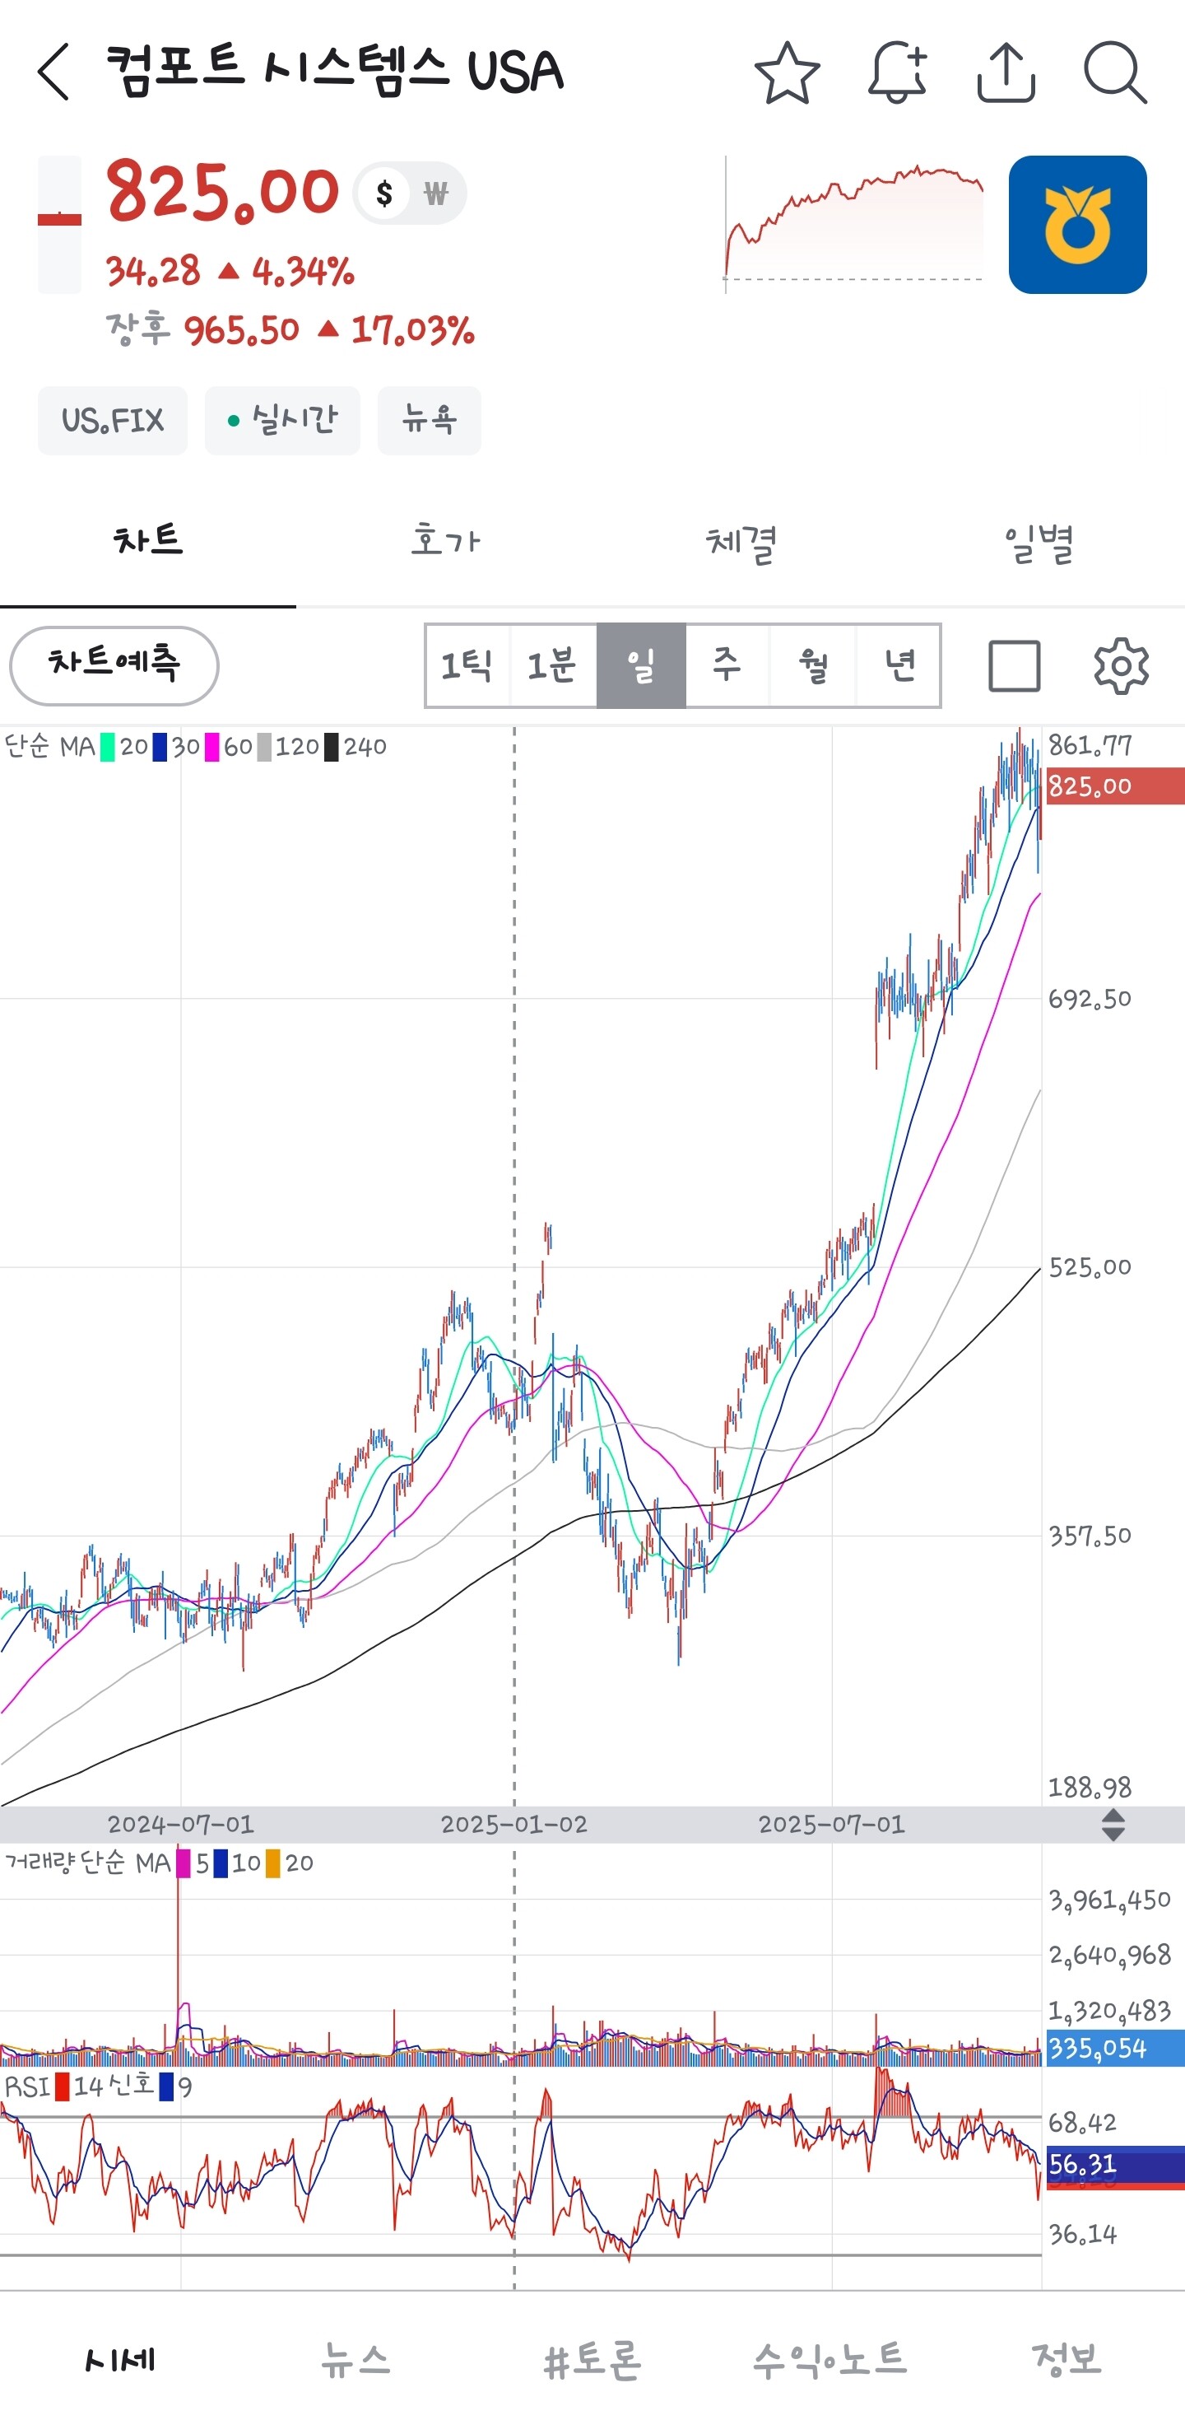Viewport: 1185px width, 2434px height.
Task: Tap the volume MA 5 magenta swatch
Action: pos(184,1863)
